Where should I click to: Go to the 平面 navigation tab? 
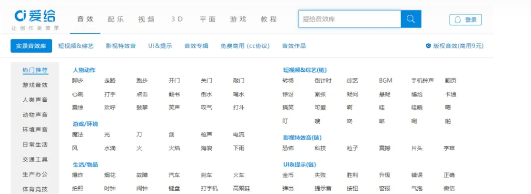[207, 19]
